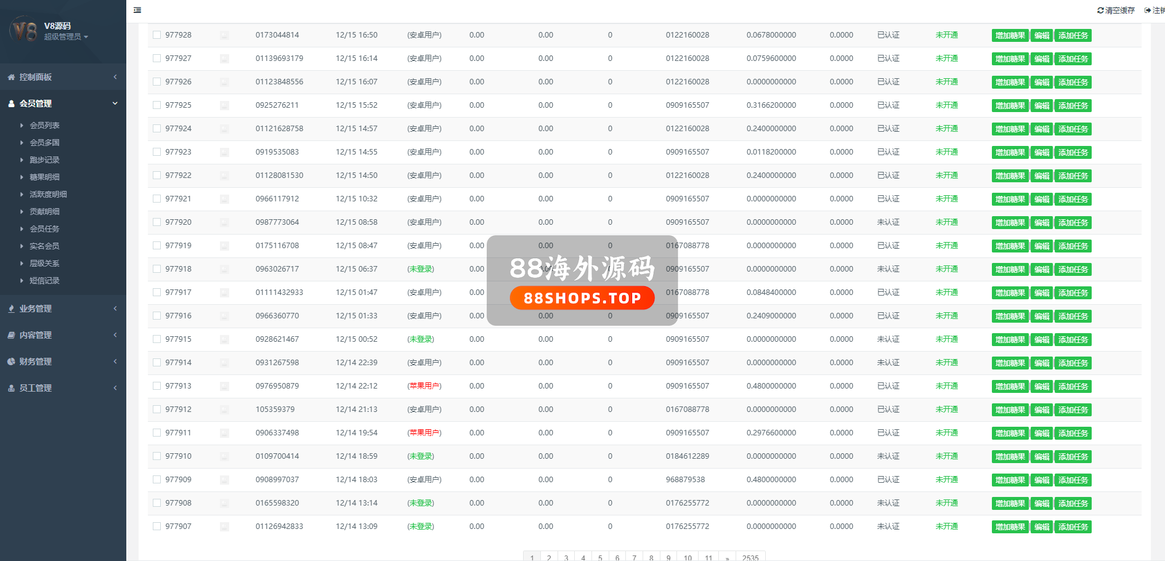
Task: Click the book icon beside 内容管理
Action: 11,335
